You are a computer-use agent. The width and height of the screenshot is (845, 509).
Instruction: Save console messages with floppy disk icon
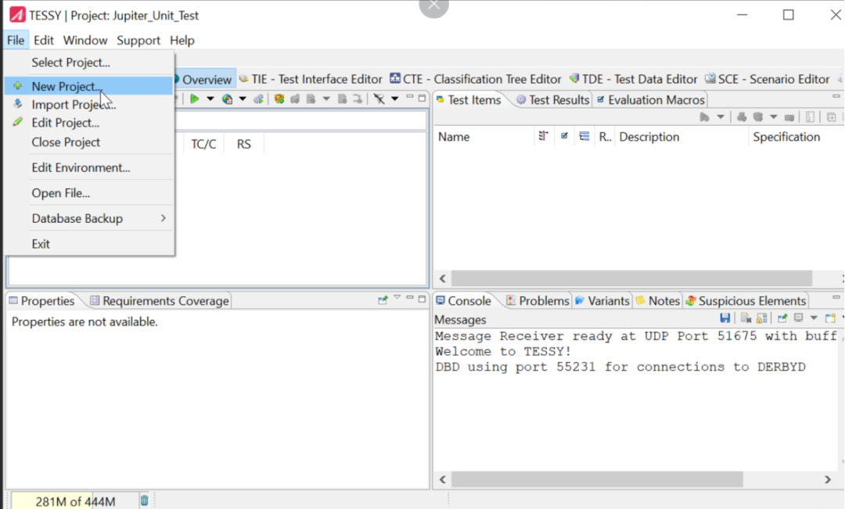(725, 318)
